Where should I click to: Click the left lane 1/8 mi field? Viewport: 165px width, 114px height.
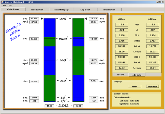pos(121,46)
